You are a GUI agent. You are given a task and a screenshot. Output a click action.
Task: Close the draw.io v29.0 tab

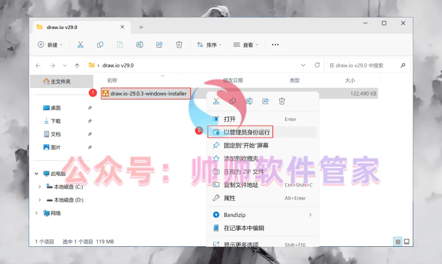pos(122,27)
